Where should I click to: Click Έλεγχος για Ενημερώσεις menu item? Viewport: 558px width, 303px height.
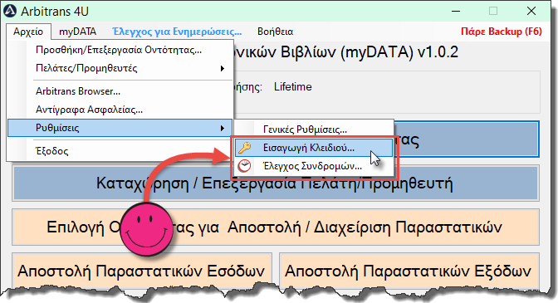177,32
